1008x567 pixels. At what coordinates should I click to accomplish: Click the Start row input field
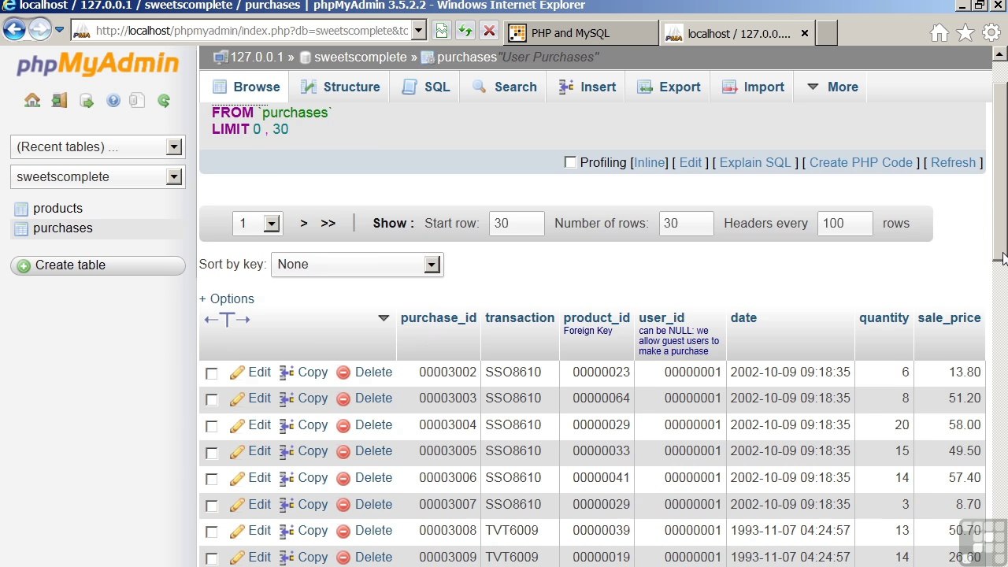[517, 224]
